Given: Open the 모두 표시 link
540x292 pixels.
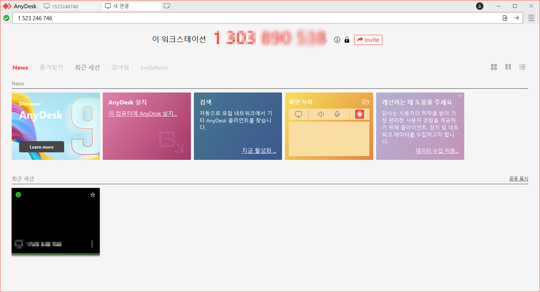Looking at the screenshot, I should tap(519, 179).
